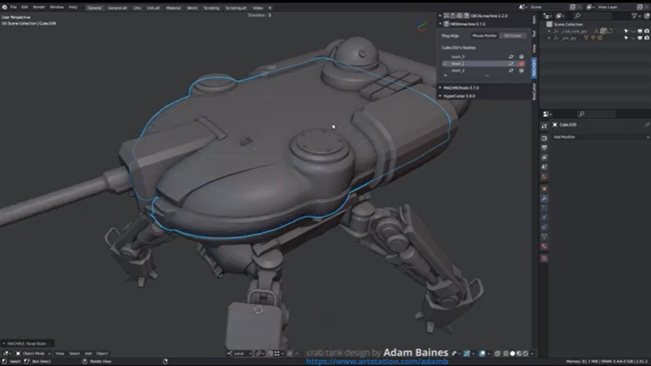The height and width of the screenshot is (366, 651).
Task: Set Plug Align to Mouse Pointer
Action: click(x=485, y=35)
